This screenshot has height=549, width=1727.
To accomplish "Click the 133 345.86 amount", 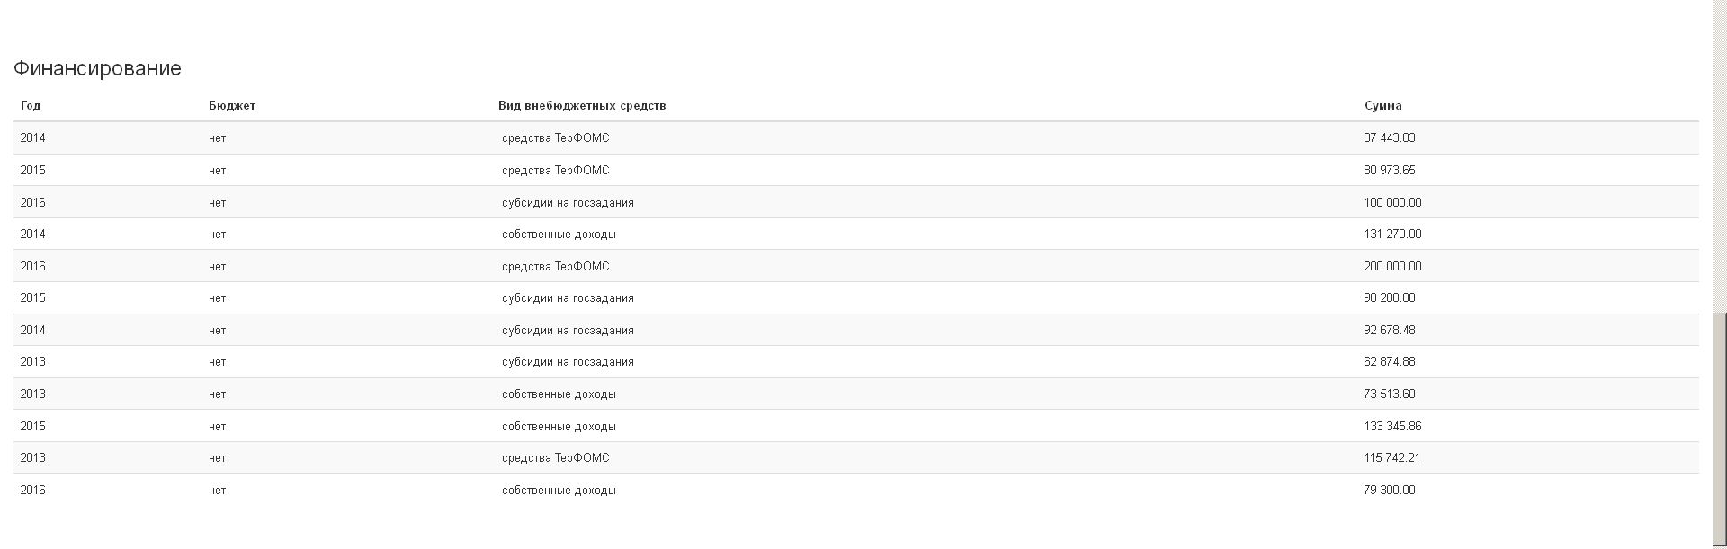I will pos(1392,426).
